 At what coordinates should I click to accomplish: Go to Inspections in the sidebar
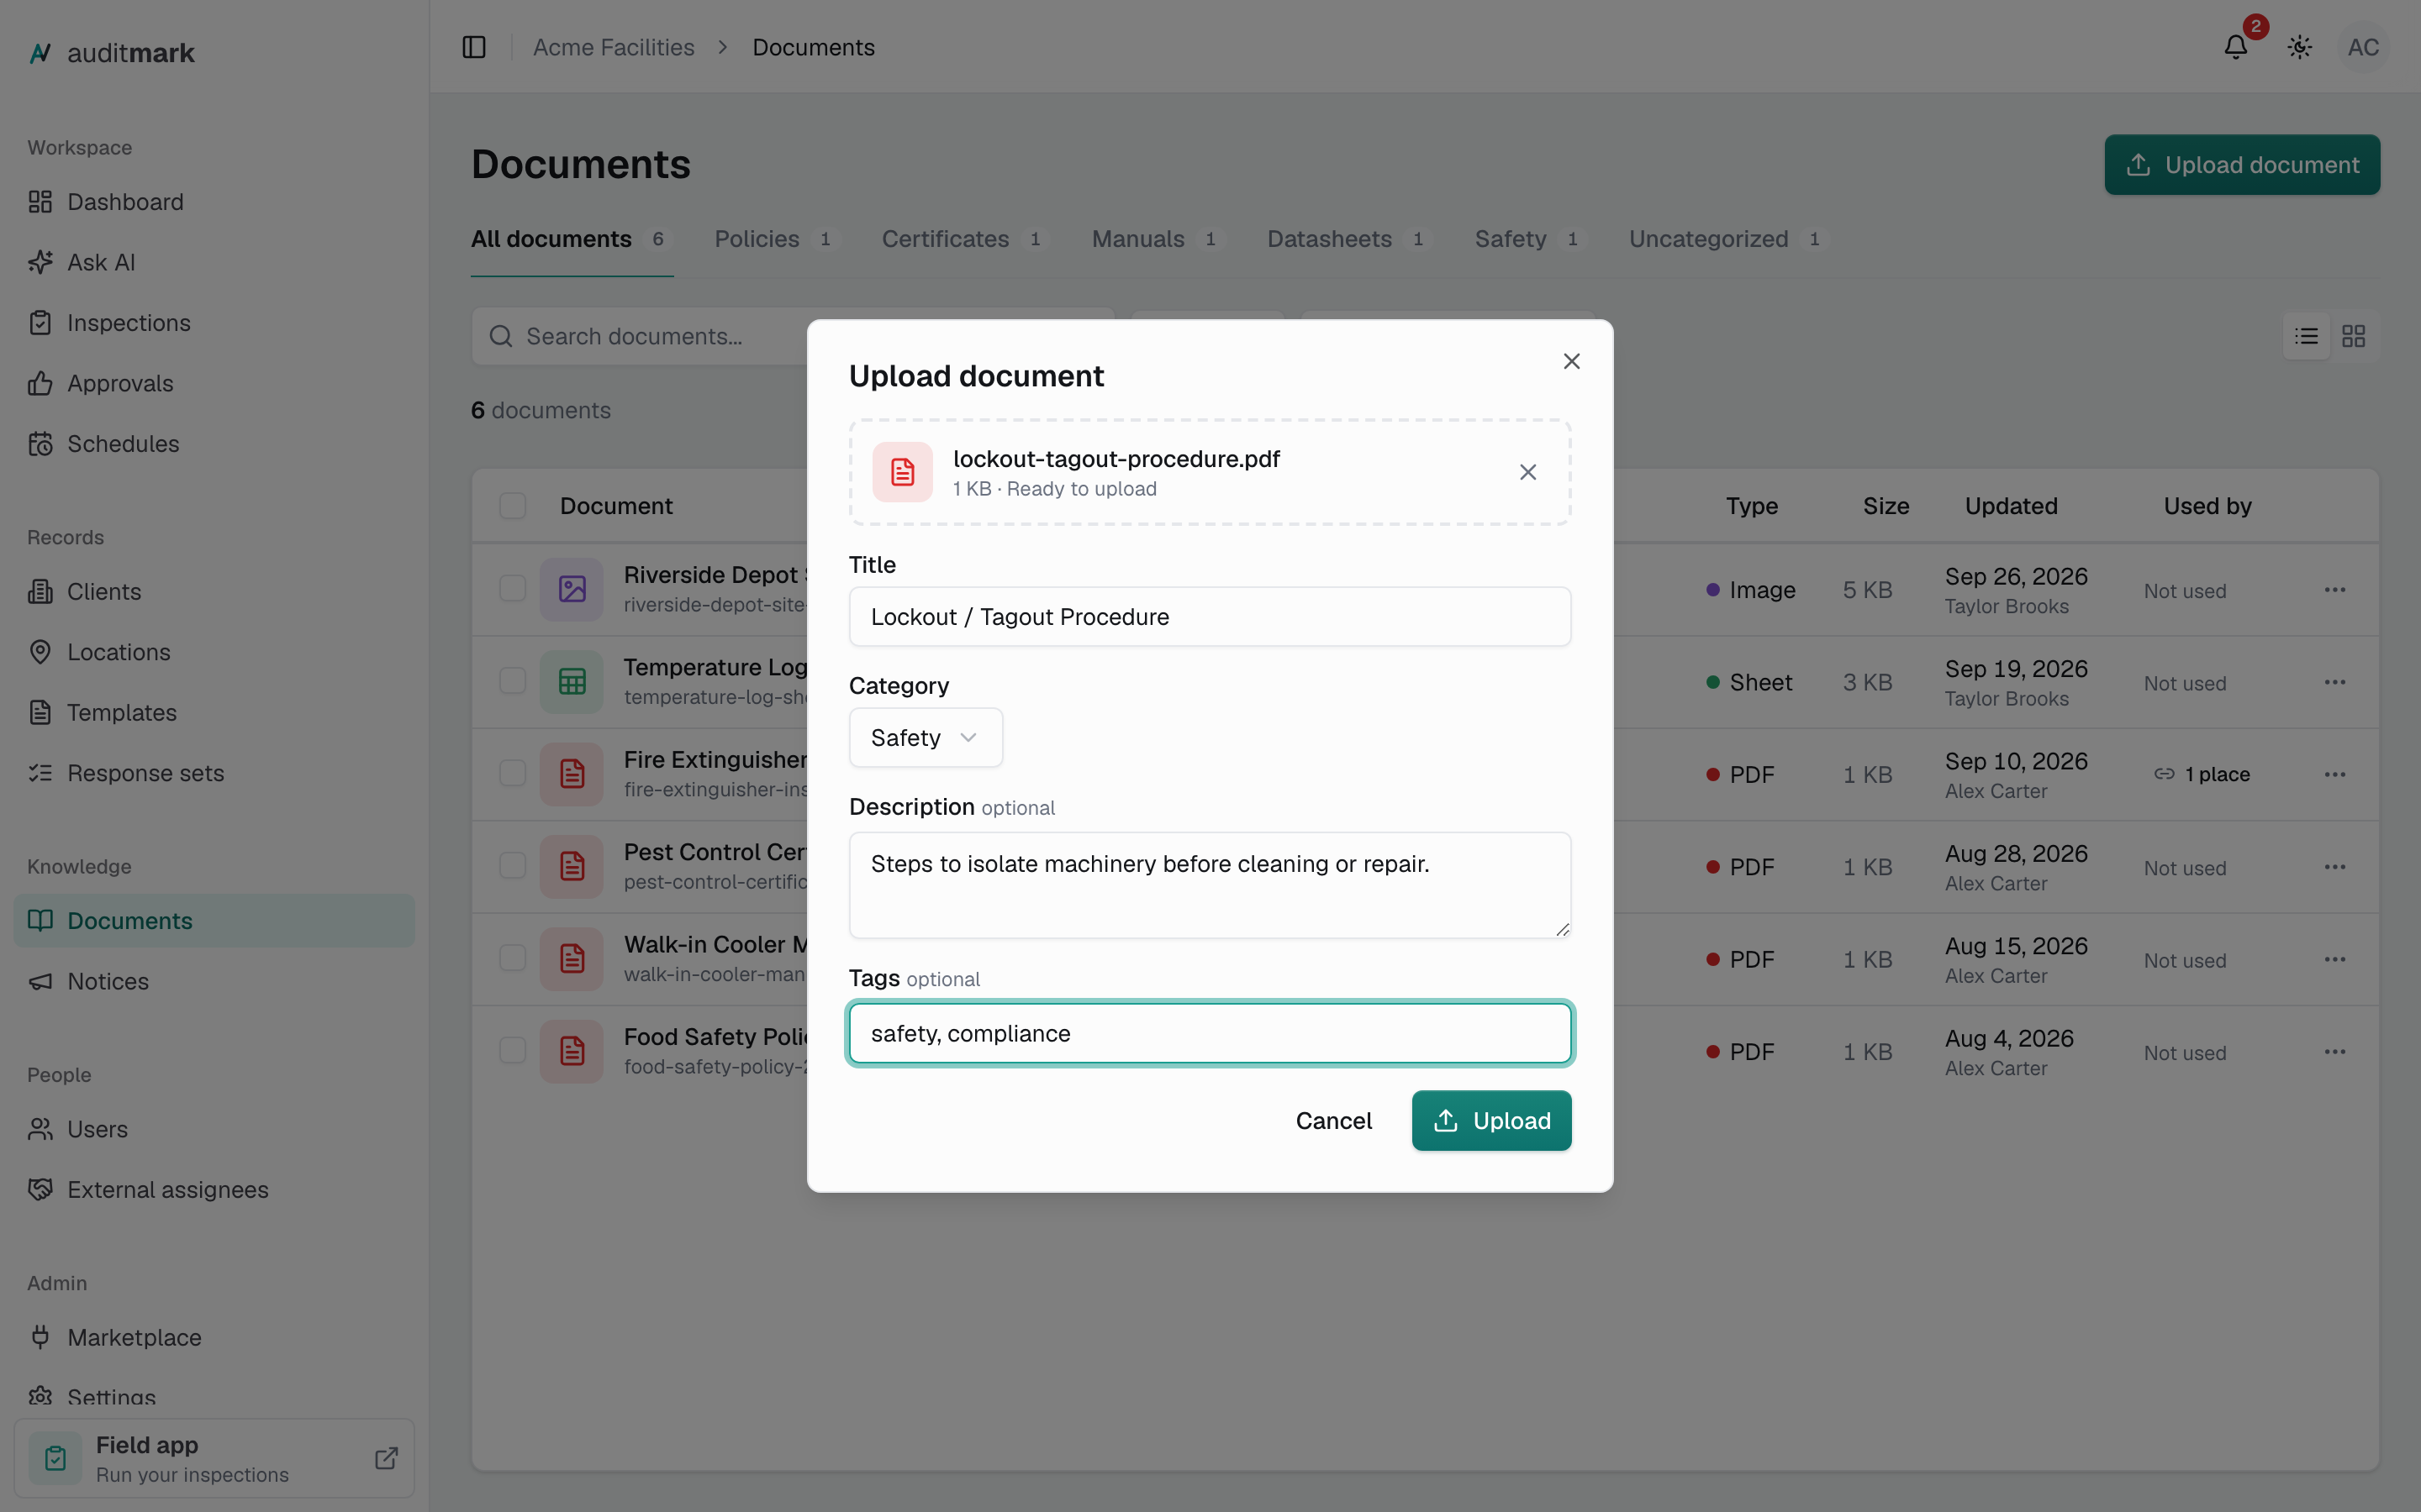coord(214,323)
